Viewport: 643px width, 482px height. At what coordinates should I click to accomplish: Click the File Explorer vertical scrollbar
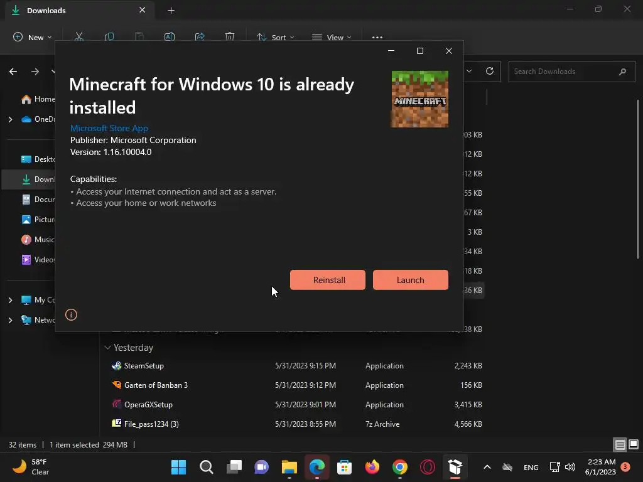click(x=638, y=179)
